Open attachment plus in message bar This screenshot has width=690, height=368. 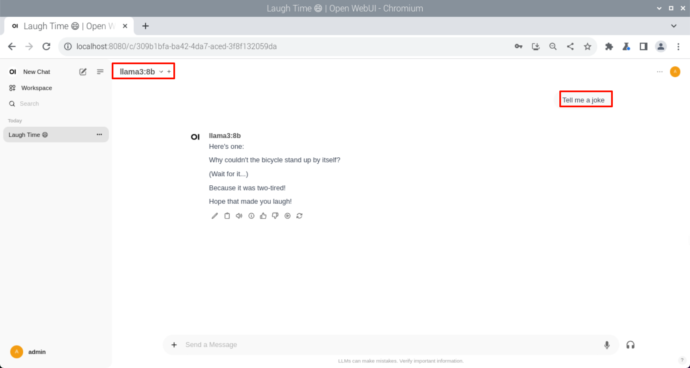[174, 345]
